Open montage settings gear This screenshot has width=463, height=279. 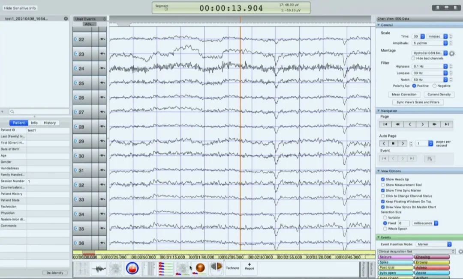click(452, 53)
